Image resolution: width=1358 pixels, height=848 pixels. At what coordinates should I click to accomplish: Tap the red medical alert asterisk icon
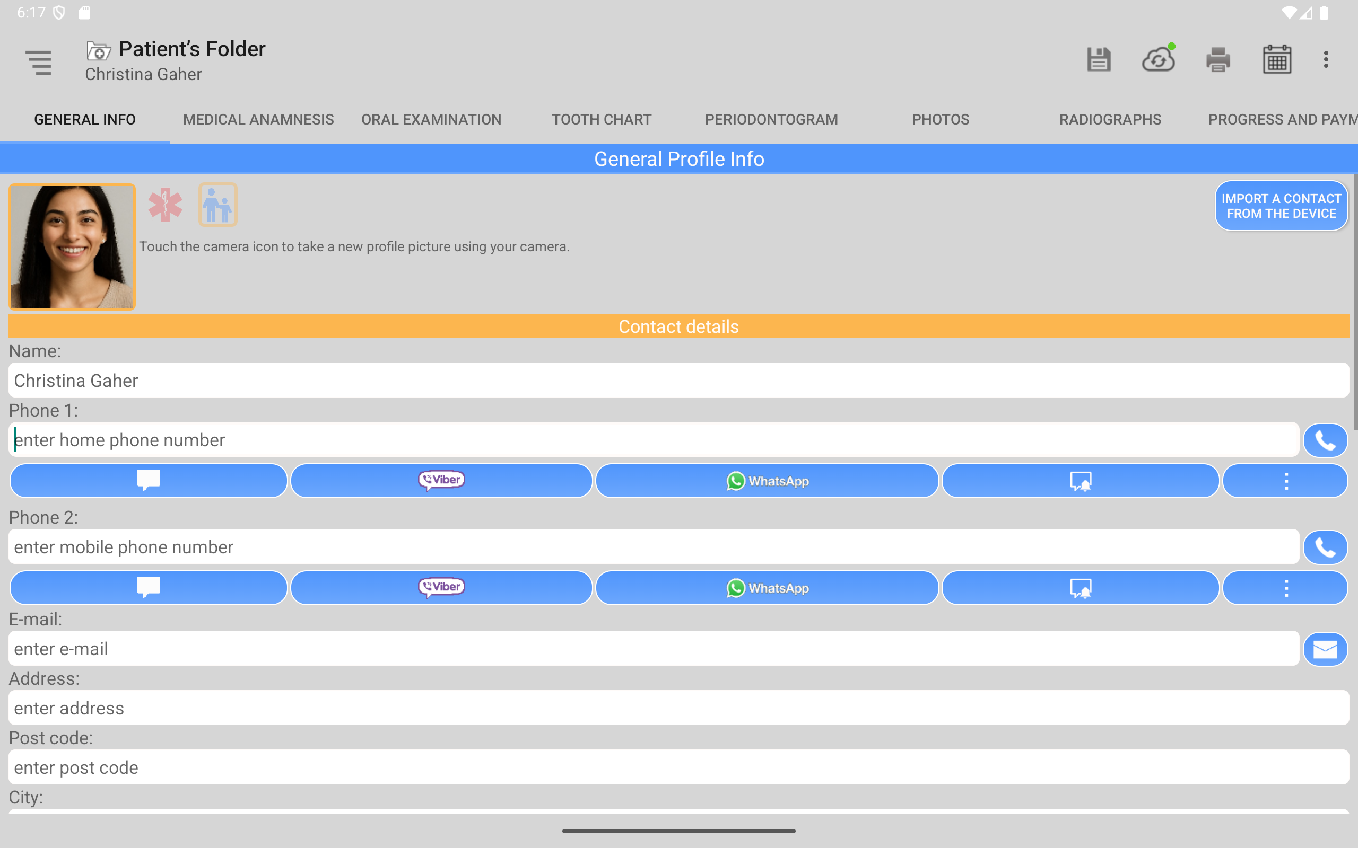point(165,205)
